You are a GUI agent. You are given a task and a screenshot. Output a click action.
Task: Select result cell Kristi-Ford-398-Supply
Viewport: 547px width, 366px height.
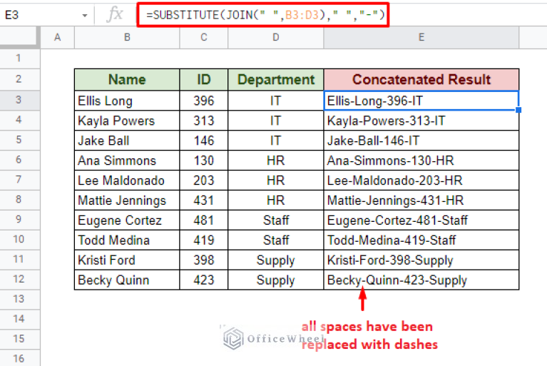click(x=421, y=260)
